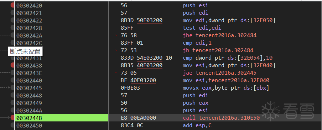Screen dimensions: 322x130
Task: Click gray breakpoint dot beside 00302445
Action: pos(12,88)
